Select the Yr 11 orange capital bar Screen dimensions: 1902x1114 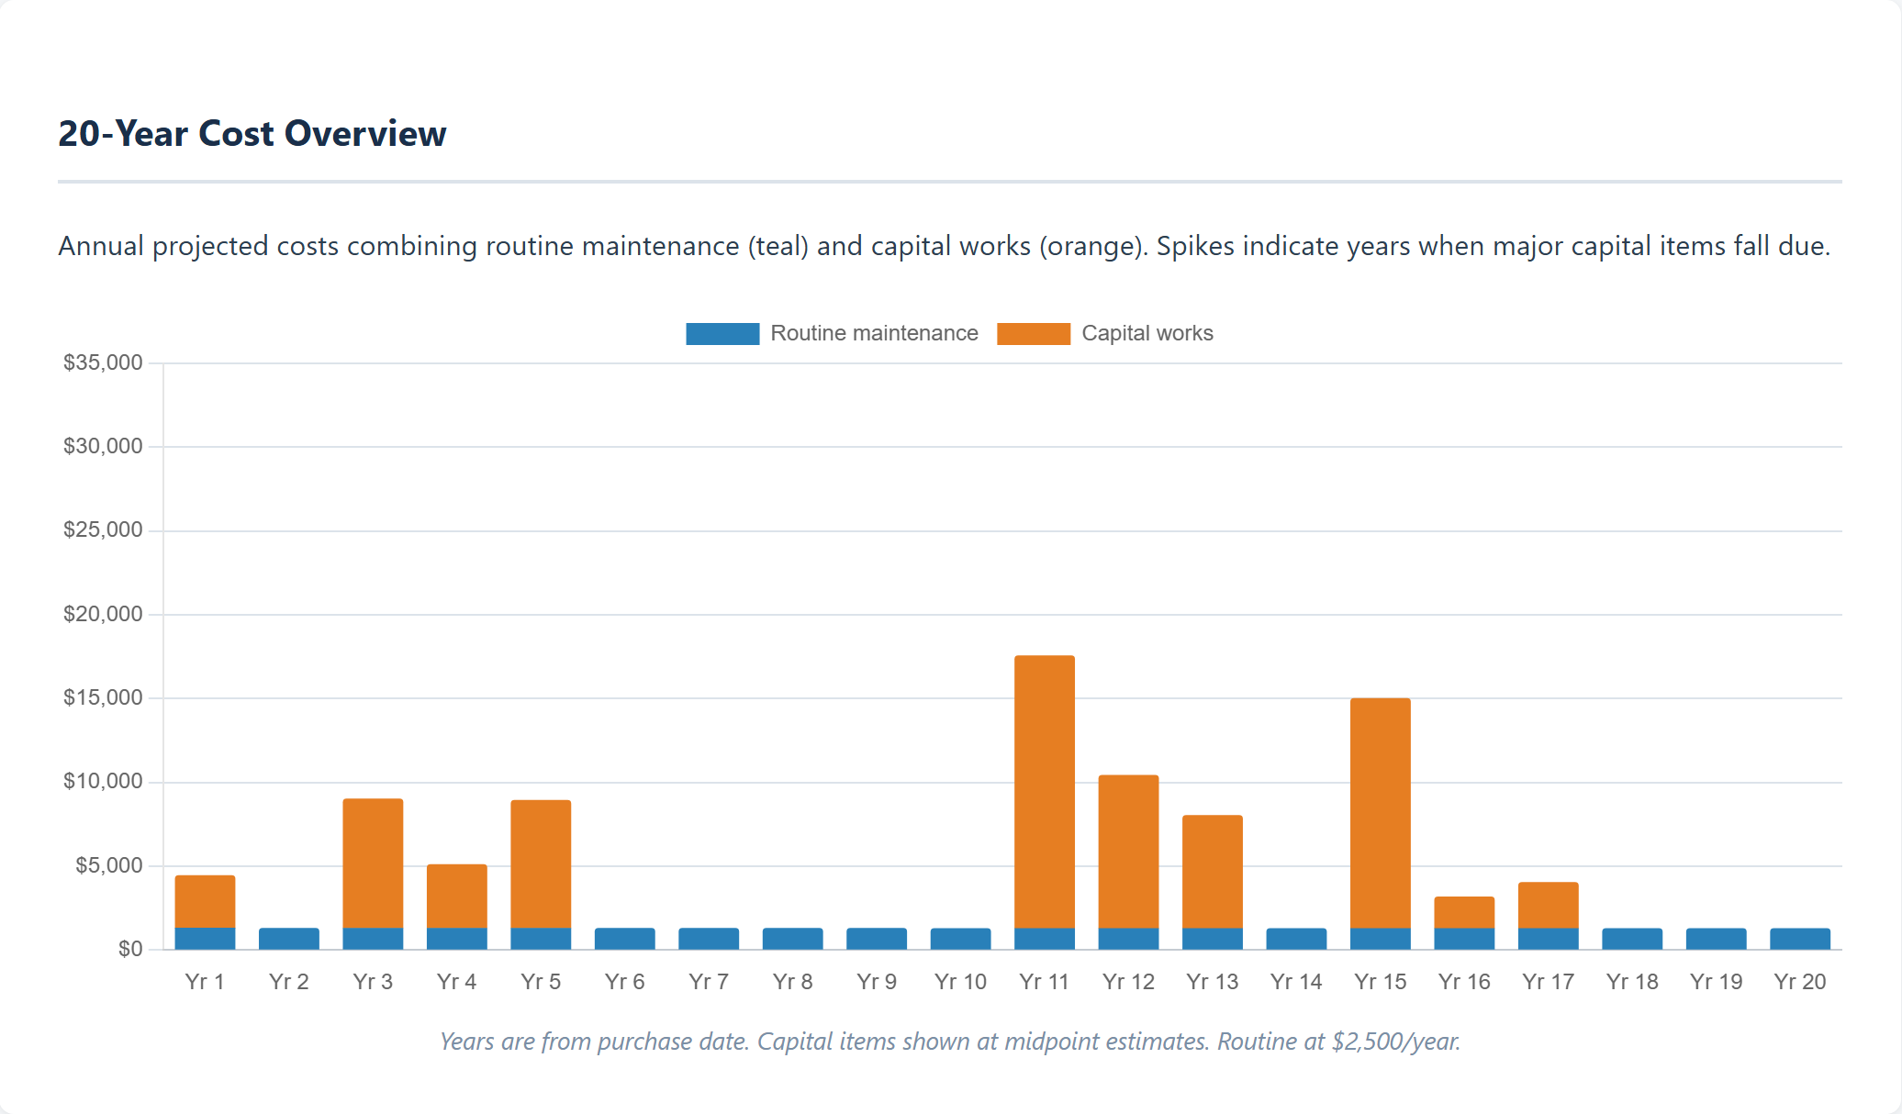tap(1045, 792)
